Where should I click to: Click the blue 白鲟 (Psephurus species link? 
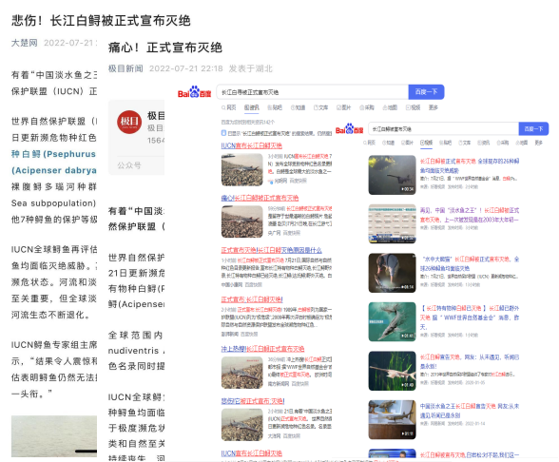click(53, 154)
